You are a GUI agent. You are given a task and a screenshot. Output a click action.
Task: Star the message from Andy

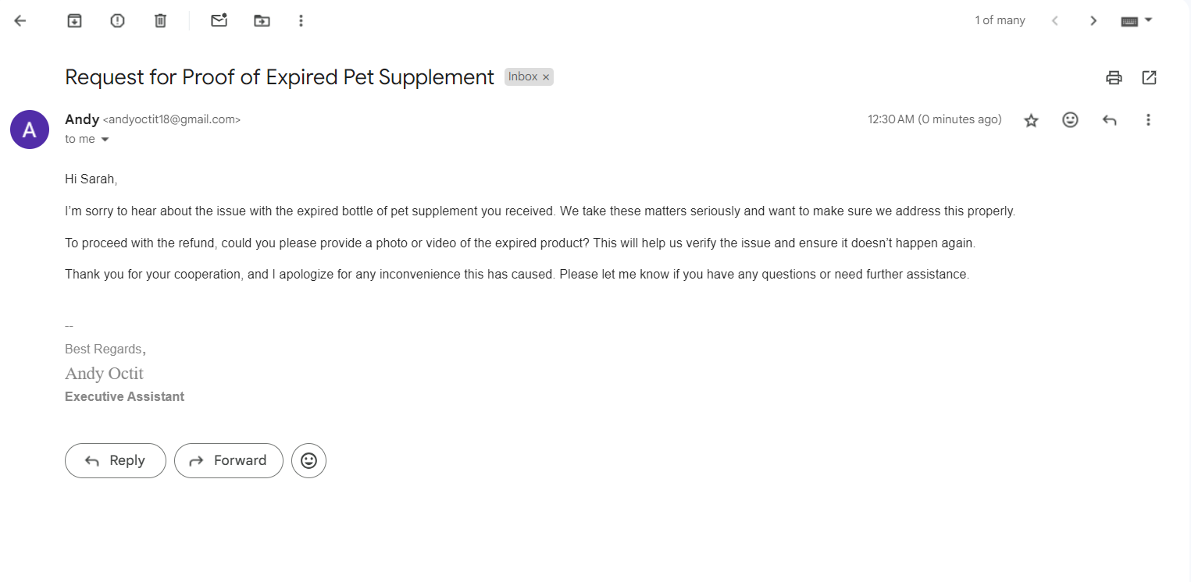(1031, 120)
